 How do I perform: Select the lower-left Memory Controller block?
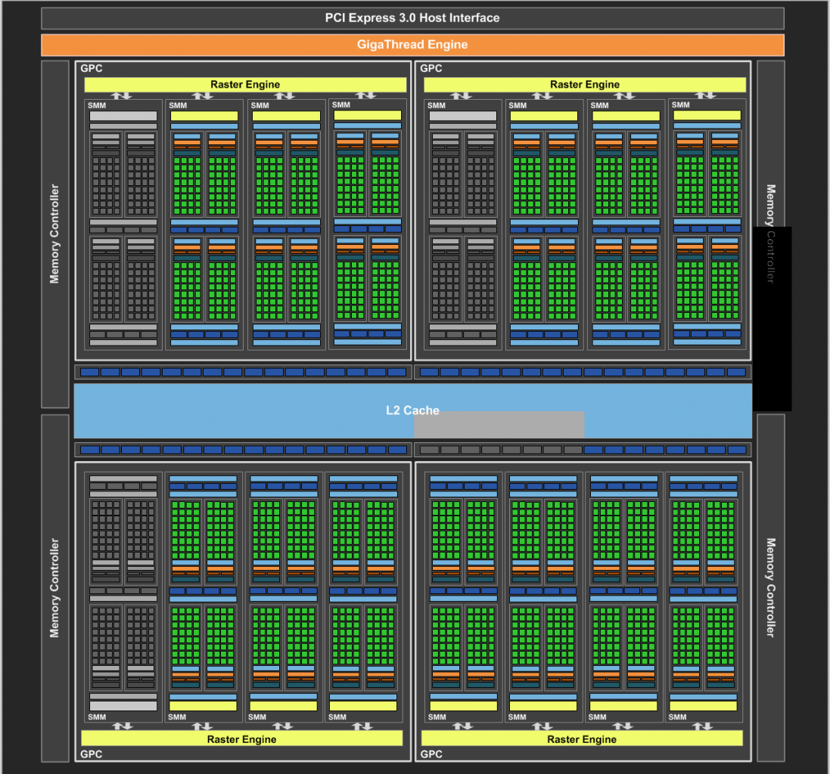[55, 588]
